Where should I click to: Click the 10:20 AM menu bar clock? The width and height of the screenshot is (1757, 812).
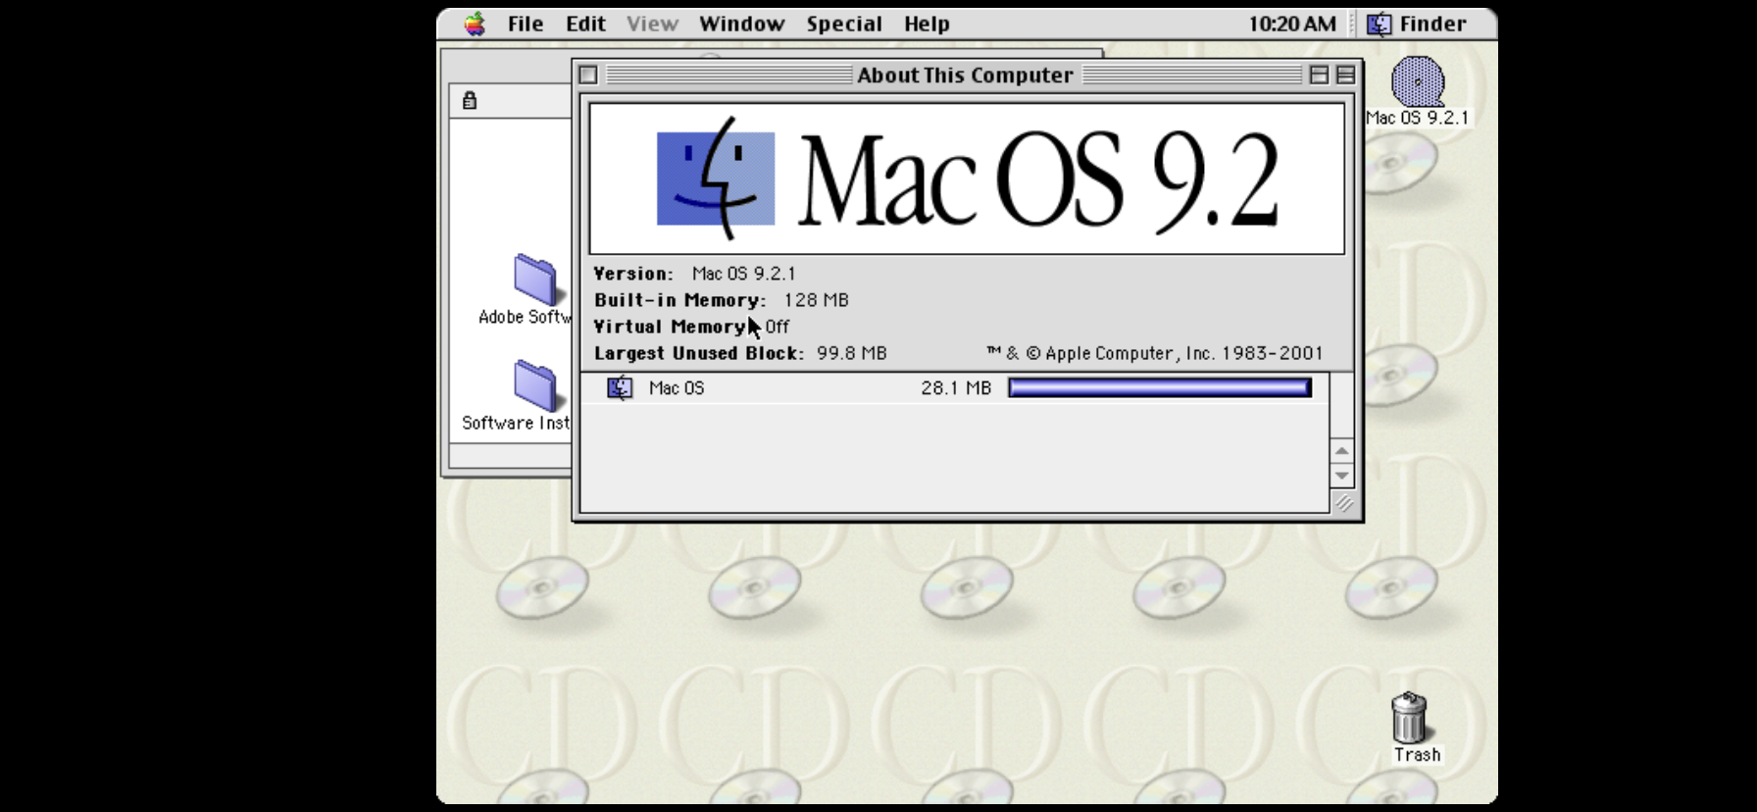click(1291, 24)
